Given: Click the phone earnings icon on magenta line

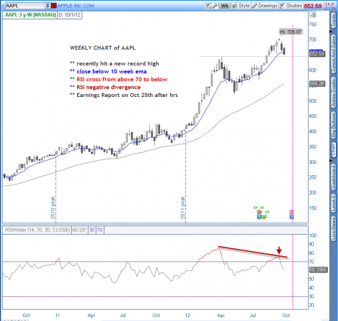Looking at the screenshot, I should [x=291, y=211].
